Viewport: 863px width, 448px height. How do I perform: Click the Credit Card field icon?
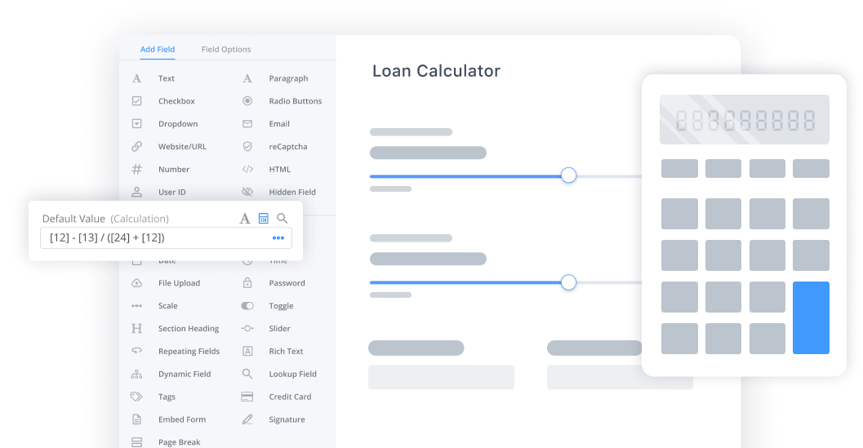247,397
